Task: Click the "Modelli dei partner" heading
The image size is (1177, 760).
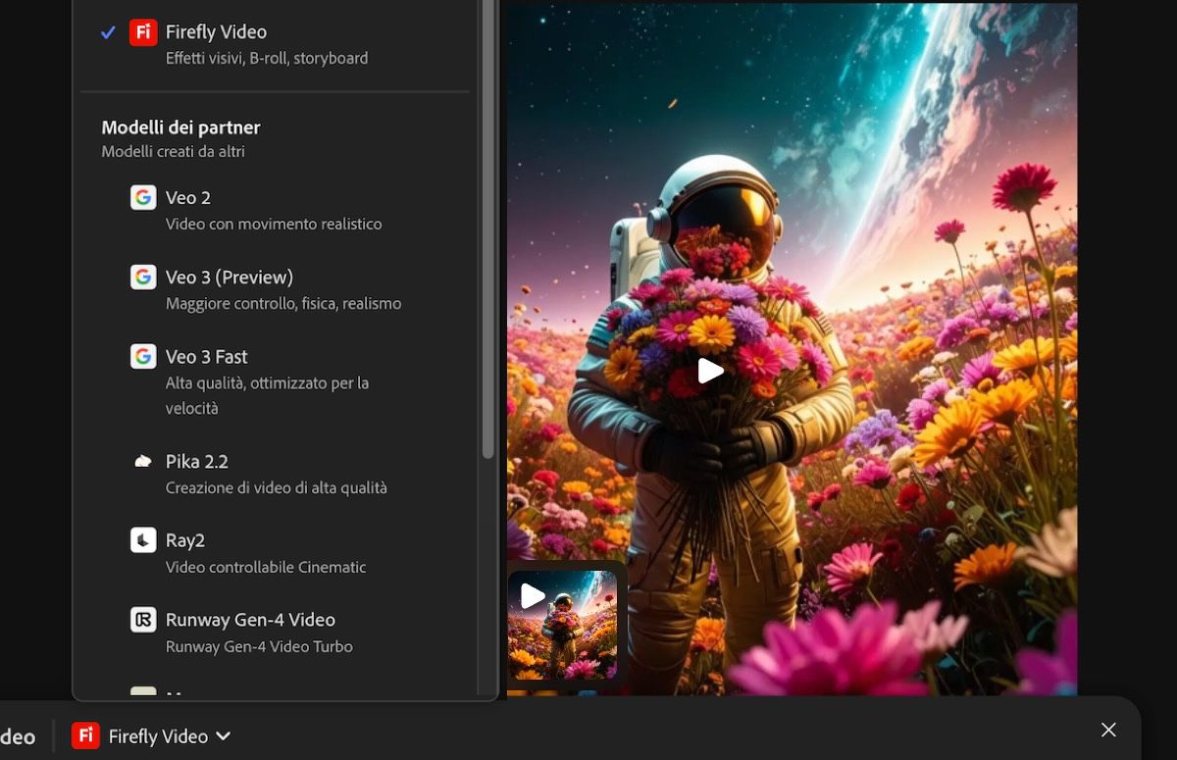Action: click(x=180, y=127)
